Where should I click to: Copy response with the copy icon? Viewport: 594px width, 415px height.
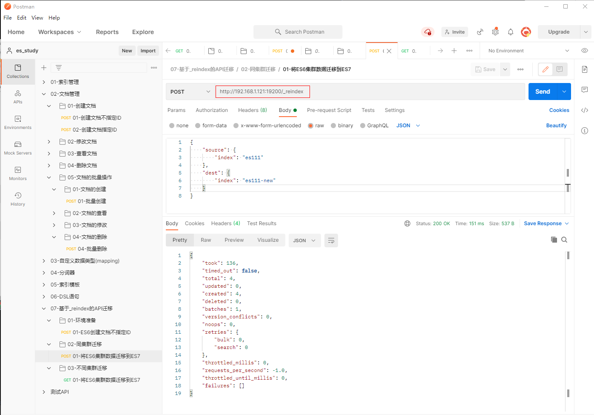[554, 240]
